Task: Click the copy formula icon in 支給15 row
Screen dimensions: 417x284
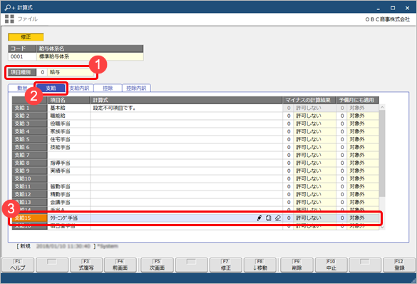Action: pyautogui.click(x=269, y=218)
